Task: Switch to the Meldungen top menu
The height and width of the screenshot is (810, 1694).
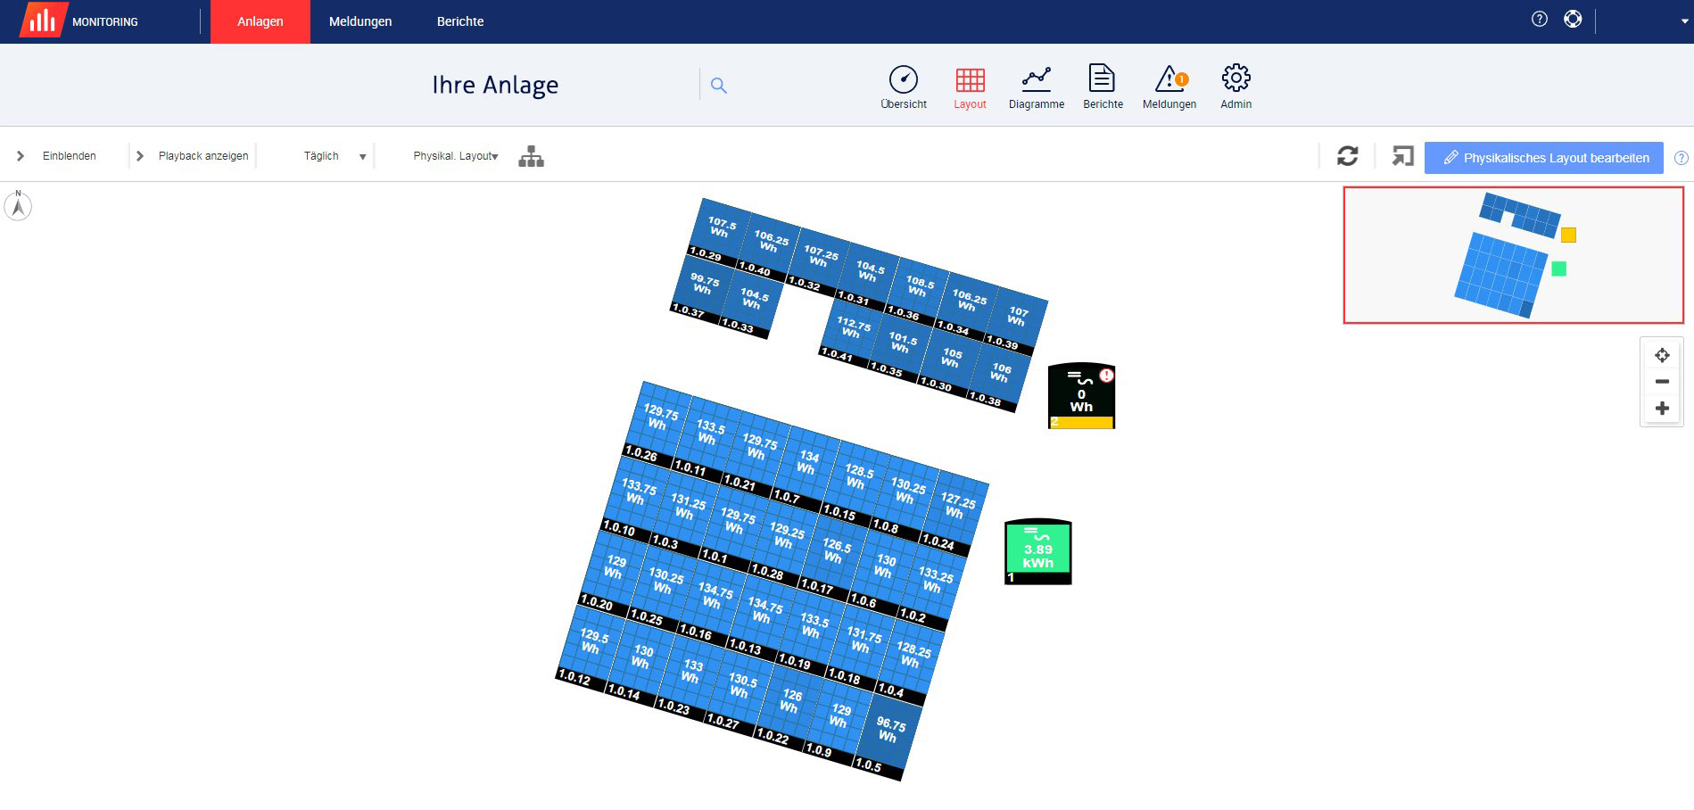Action: click(x=360, y=21)
